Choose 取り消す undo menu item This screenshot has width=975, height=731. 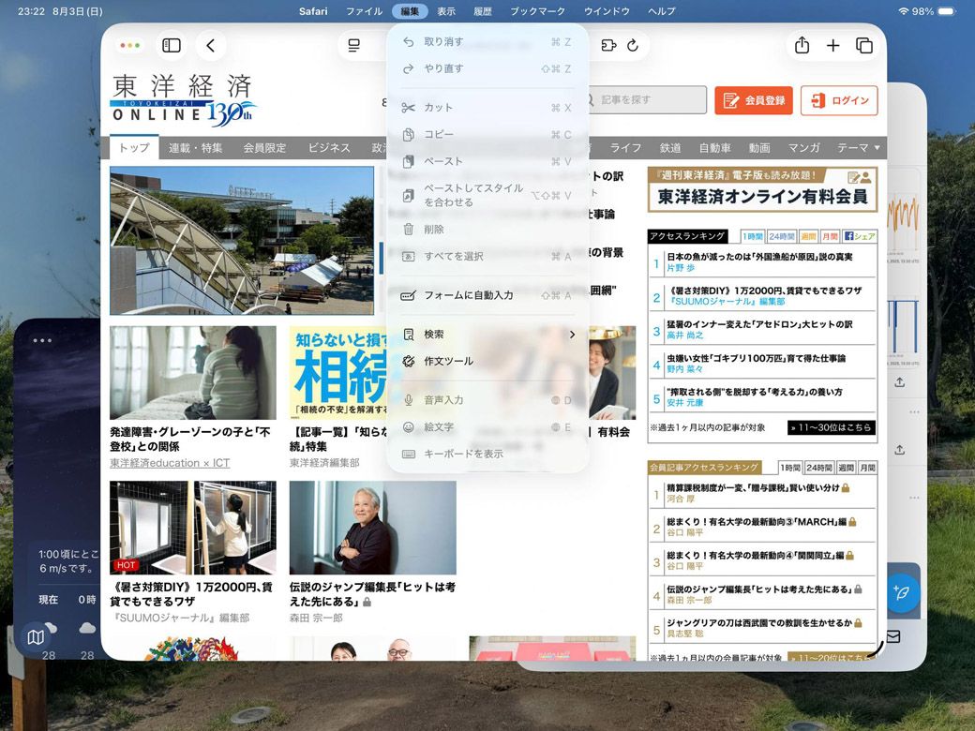pos(487,41)
